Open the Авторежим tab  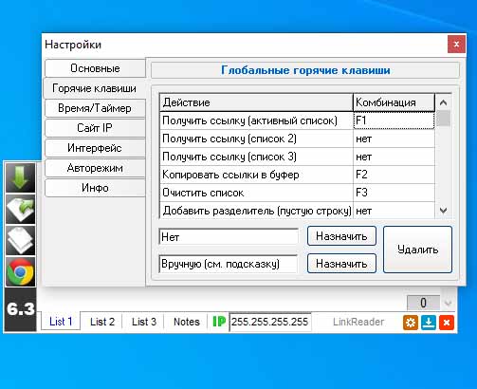pos(95,168)
